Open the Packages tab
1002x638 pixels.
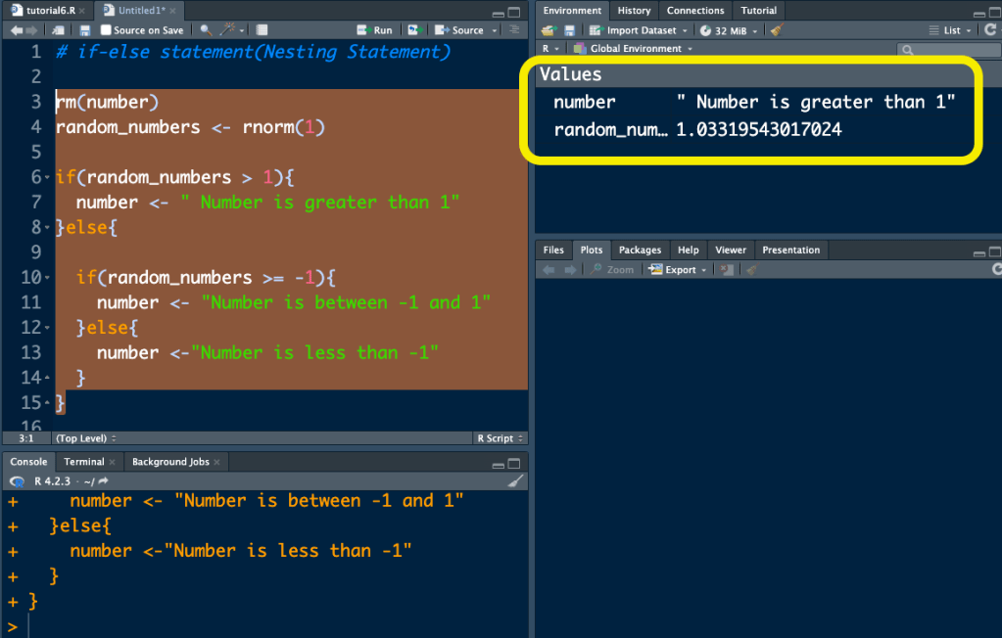tap(640, 250)
